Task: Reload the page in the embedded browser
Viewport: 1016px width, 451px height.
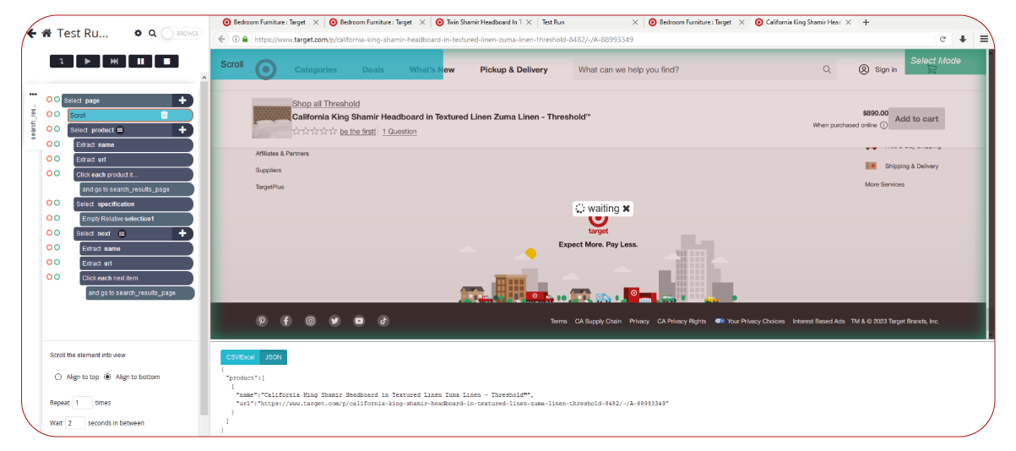Action: tap(943, 39)
